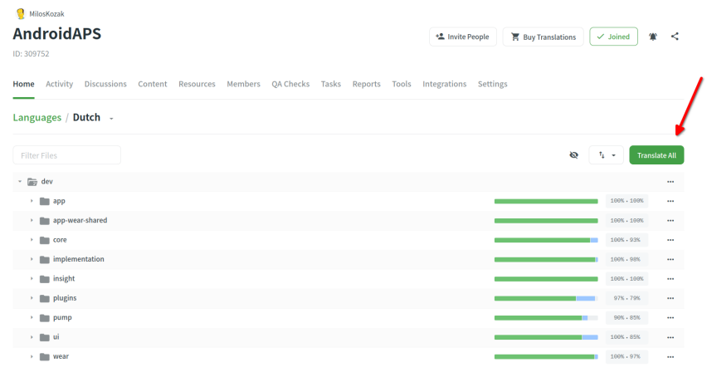Click the app folder icon
707x382 pixels.
(x=44, y=201)
